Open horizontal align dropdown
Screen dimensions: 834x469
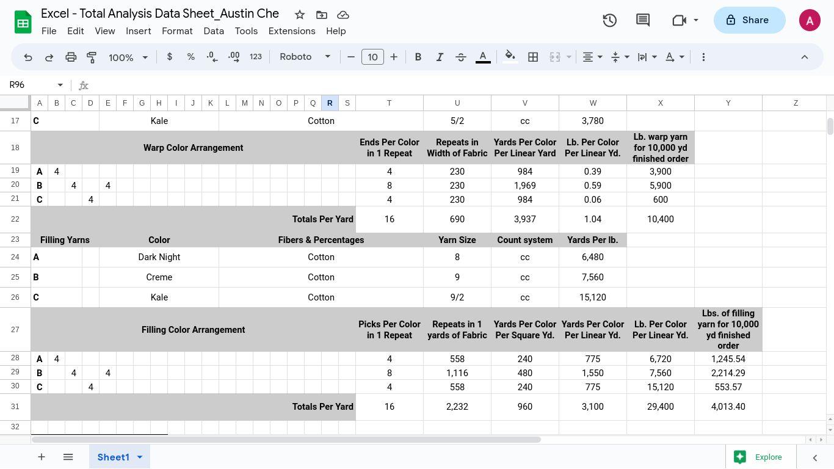(x=592, y=57)
